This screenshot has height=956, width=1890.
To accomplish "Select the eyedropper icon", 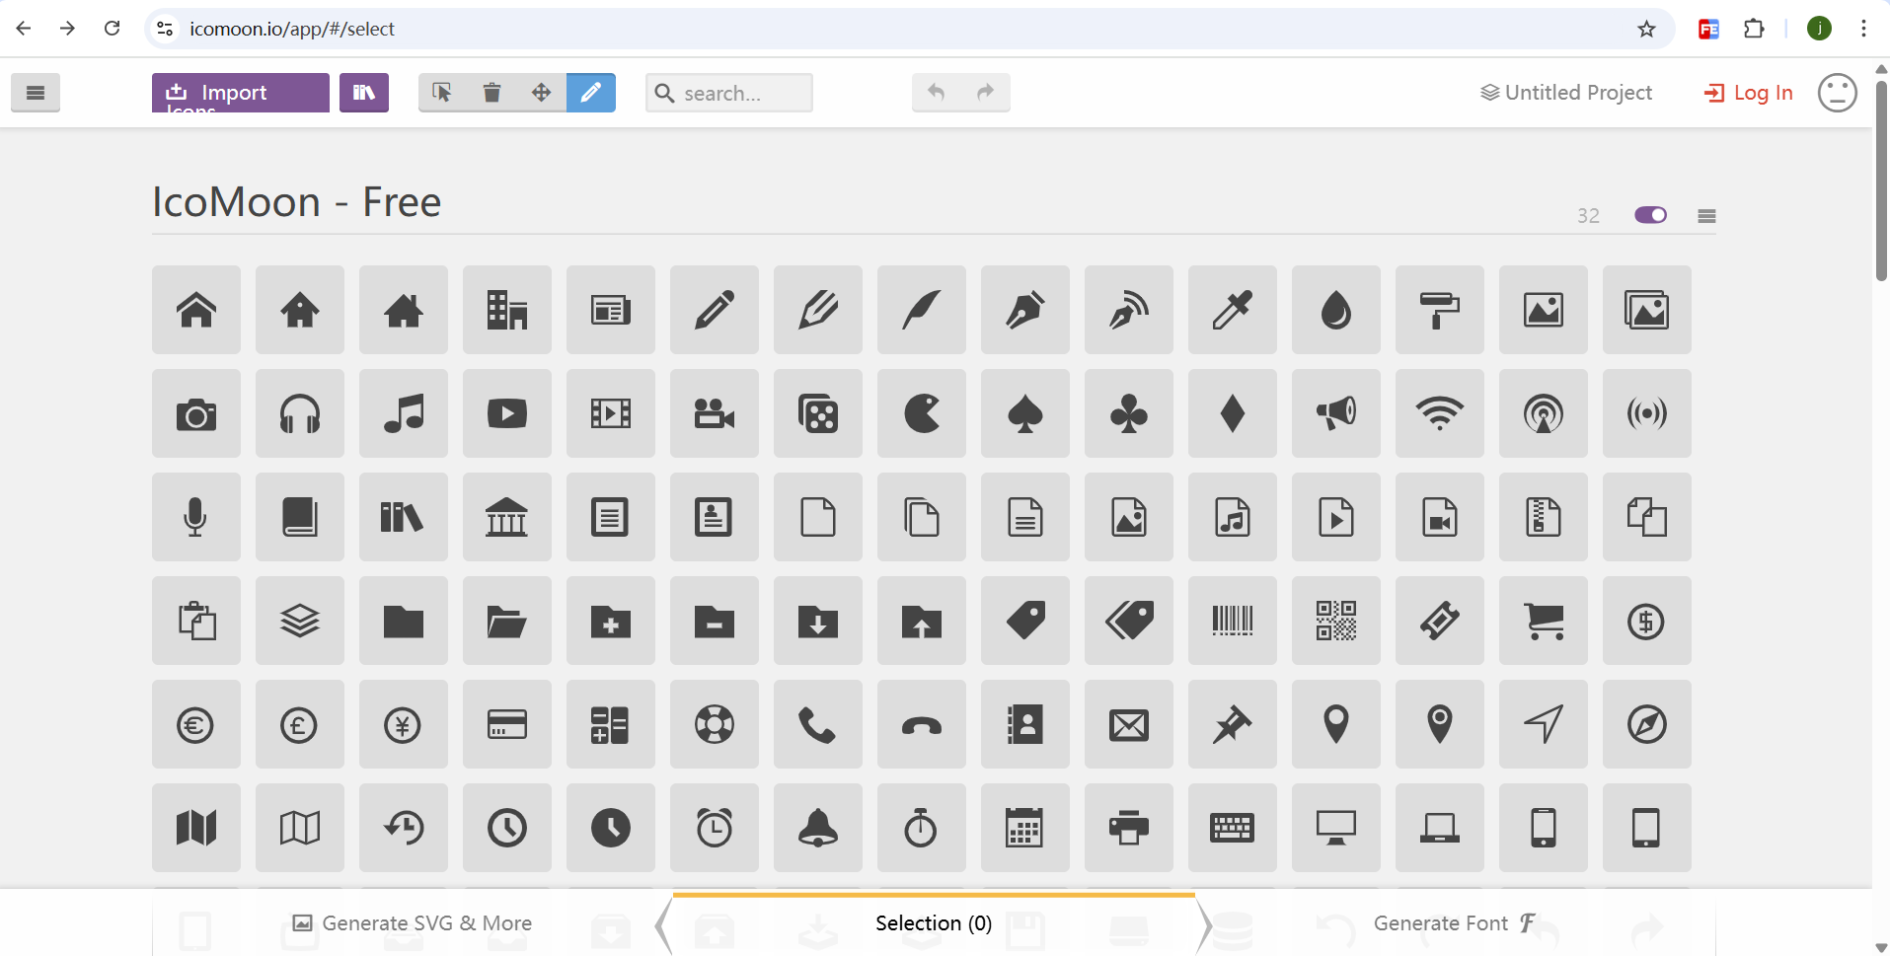I will [1232, 310].
